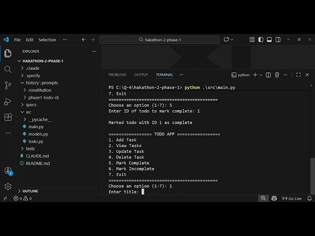Go forward with the right arrow
The height and width of the screenshot is (236, 315).
(x=93, y=40)
